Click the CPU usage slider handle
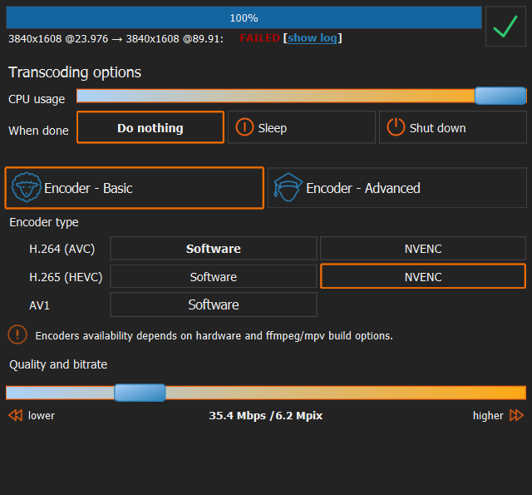The height and width of the screenshot is (495, 532). point(500,96)
